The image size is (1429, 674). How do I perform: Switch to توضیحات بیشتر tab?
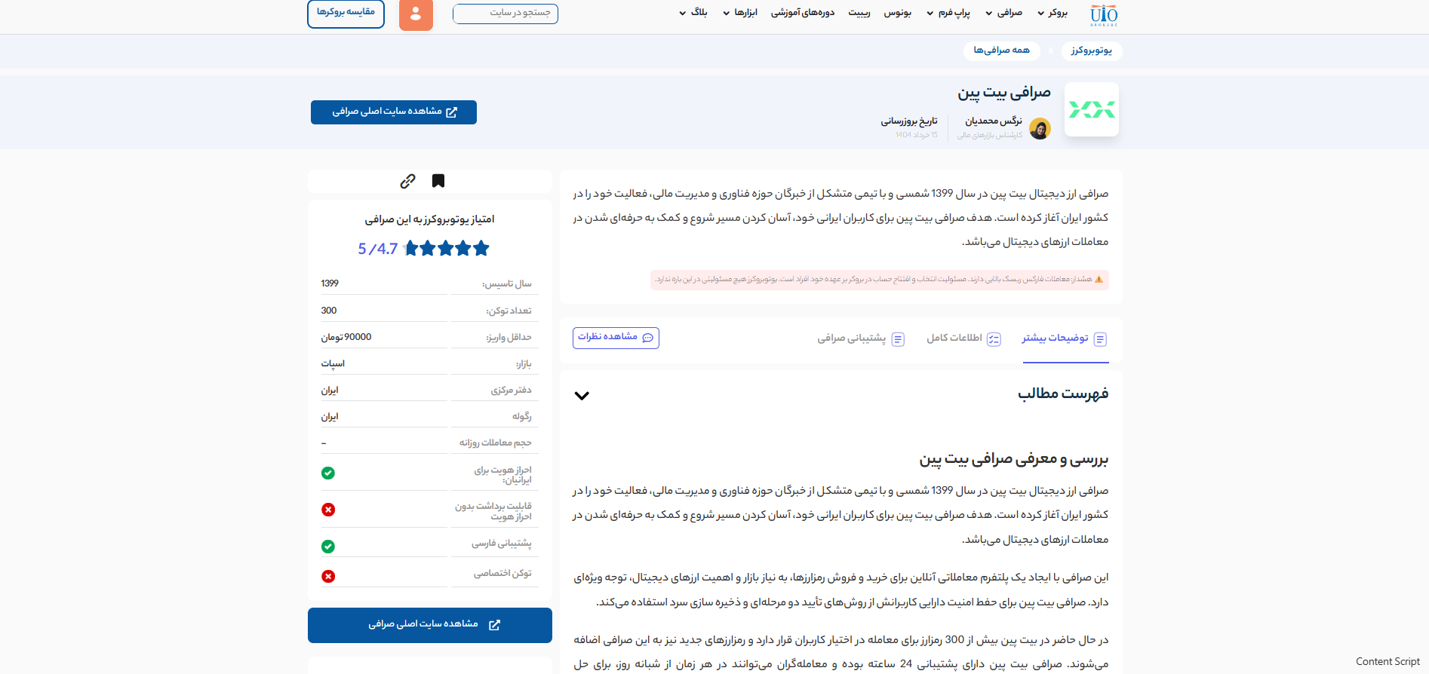[1065, 339]
